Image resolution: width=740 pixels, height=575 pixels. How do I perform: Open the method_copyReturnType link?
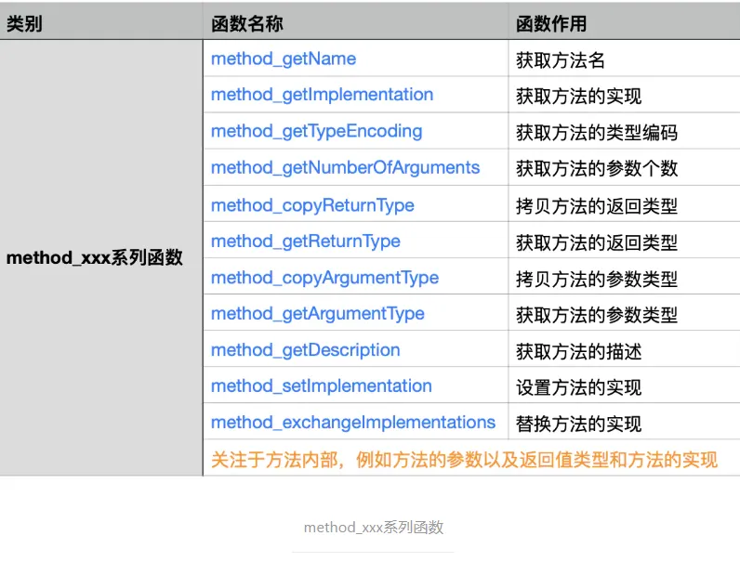point(312,205)
